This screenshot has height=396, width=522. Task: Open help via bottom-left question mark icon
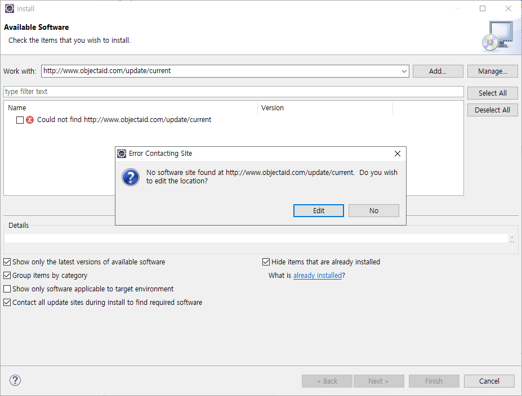pyautogui.click(x=15, y=380)
